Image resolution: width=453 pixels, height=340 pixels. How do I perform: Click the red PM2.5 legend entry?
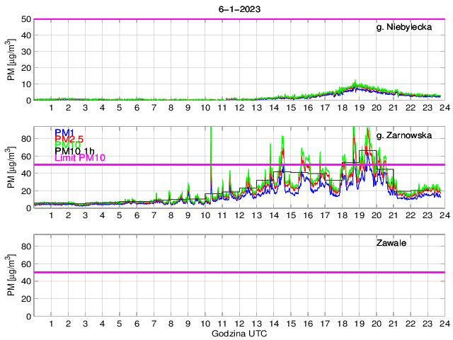(x=69, y=140)
